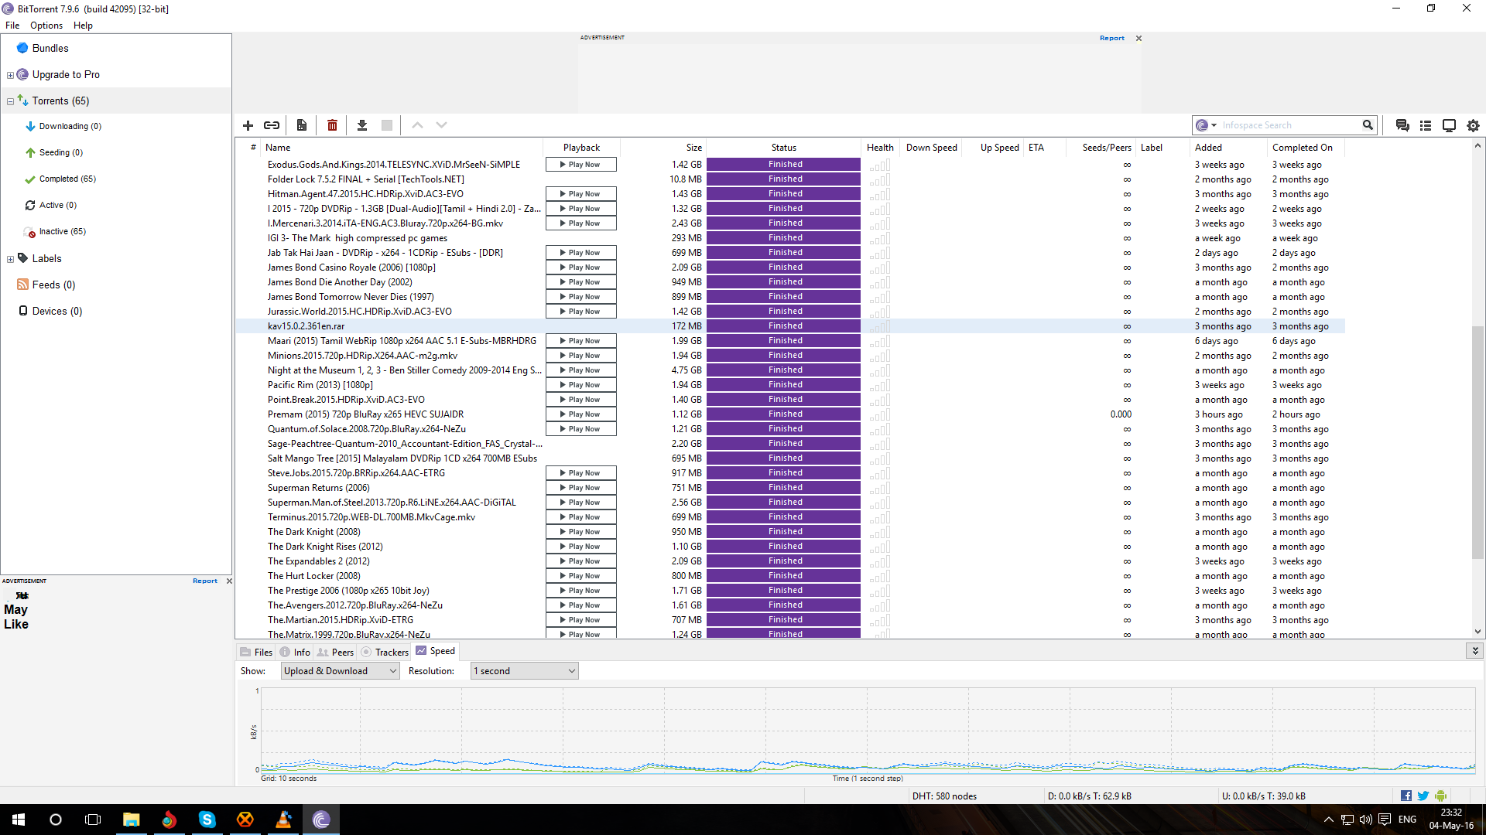Expand Labels tree node

pyautogui.click(x=10, y=259)
